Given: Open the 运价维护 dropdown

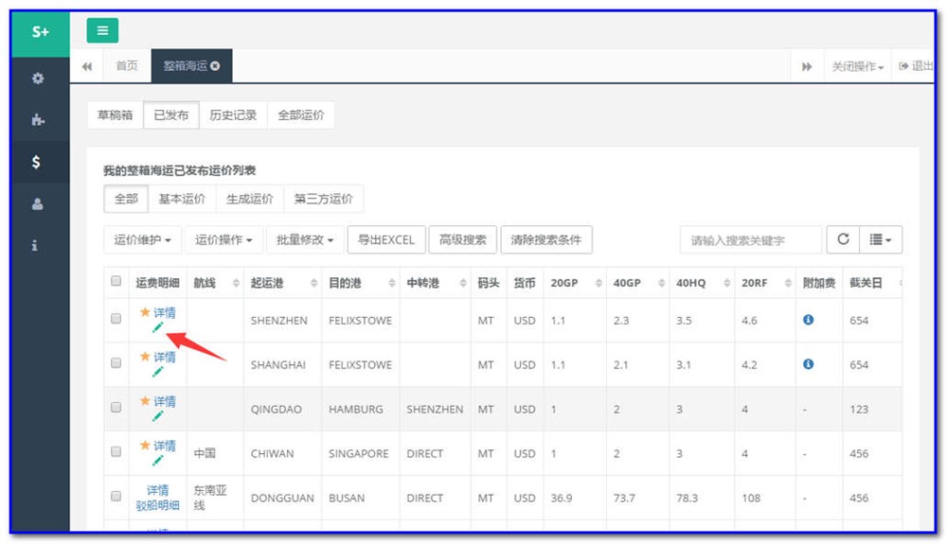Looking at the screenshot, I should tap(143, 240).
